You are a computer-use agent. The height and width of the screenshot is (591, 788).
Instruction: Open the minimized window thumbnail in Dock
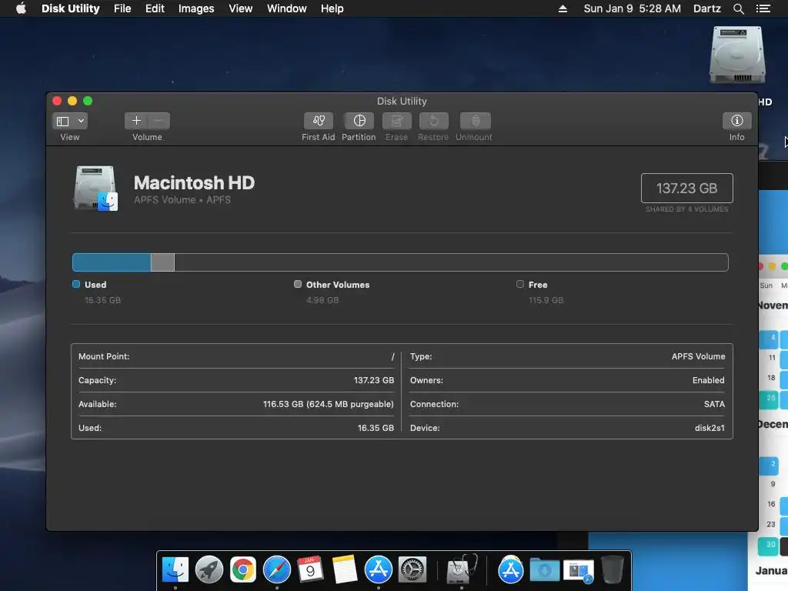coord(579,571)
